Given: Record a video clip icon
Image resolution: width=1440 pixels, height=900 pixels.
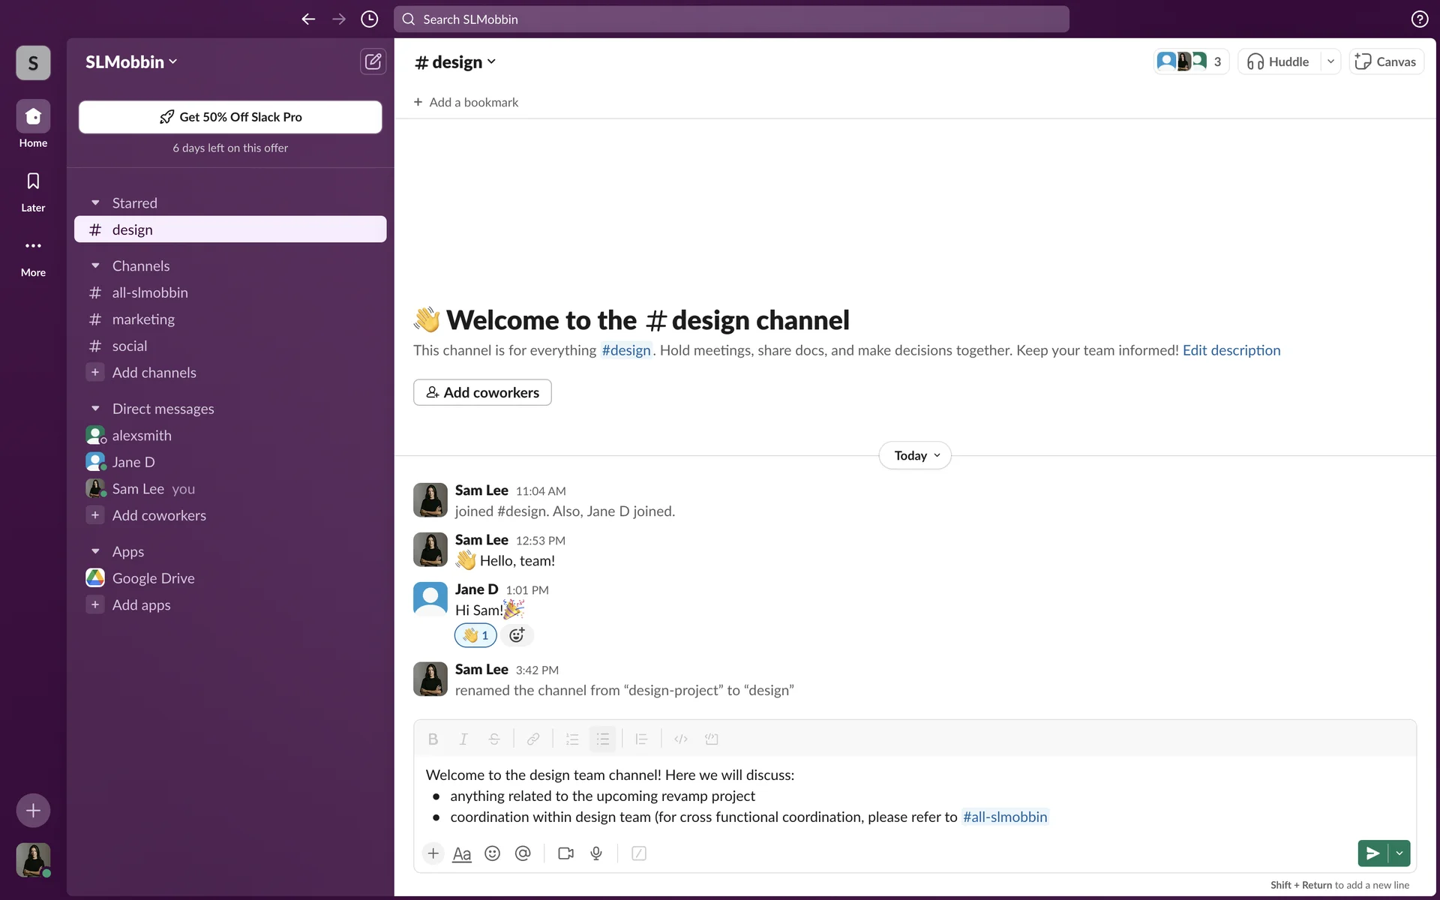Looking at the screenshot, I should tap(565, 853).
